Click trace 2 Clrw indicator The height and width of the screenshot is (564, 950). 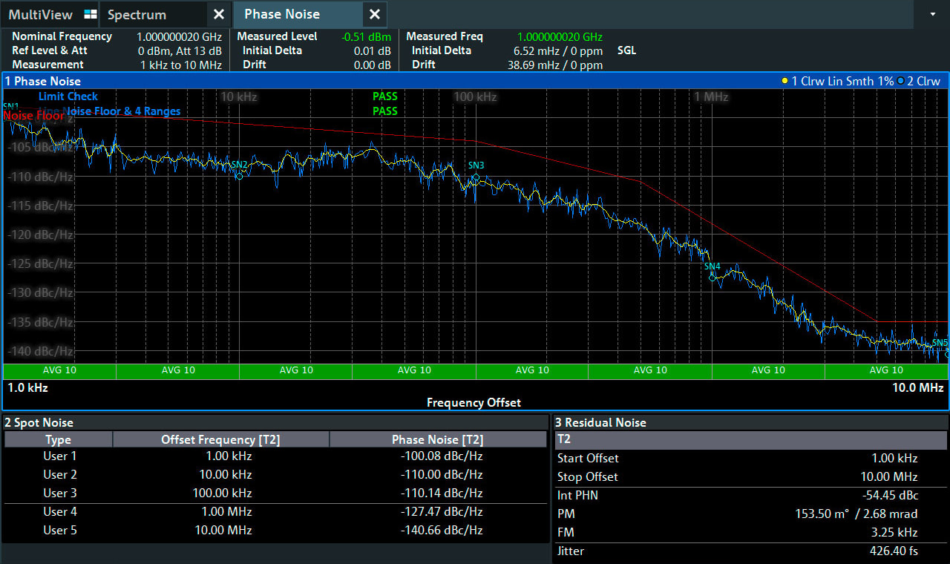pos(919,81)
